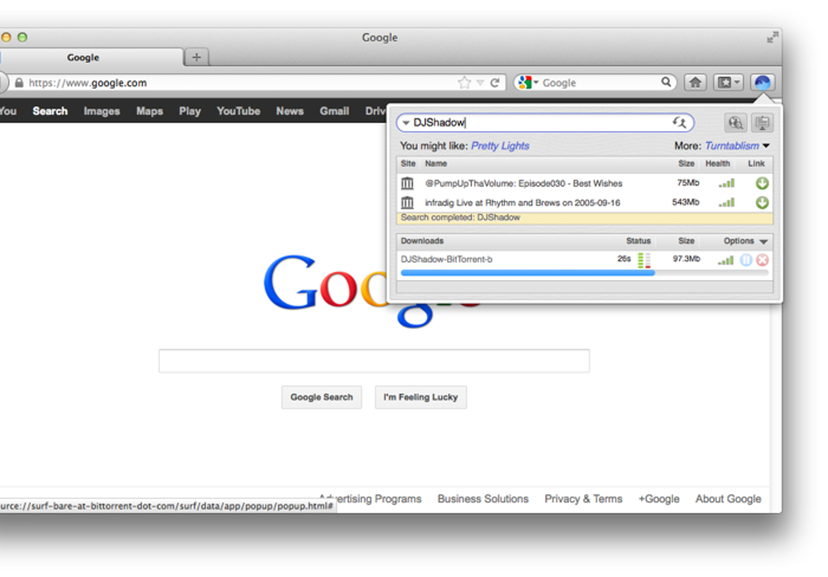Open a new tab with plus button
The image size is (828, 577).
coord(196,57)
